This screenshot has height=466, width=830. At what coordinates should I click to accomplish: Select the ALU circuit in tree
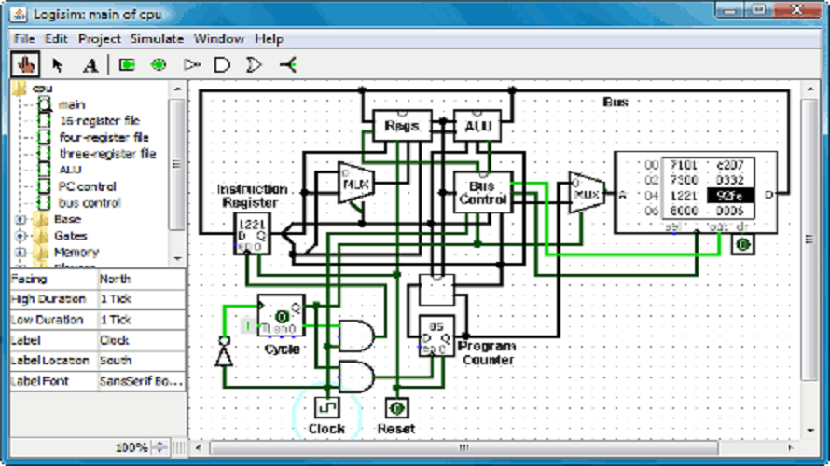70,170
